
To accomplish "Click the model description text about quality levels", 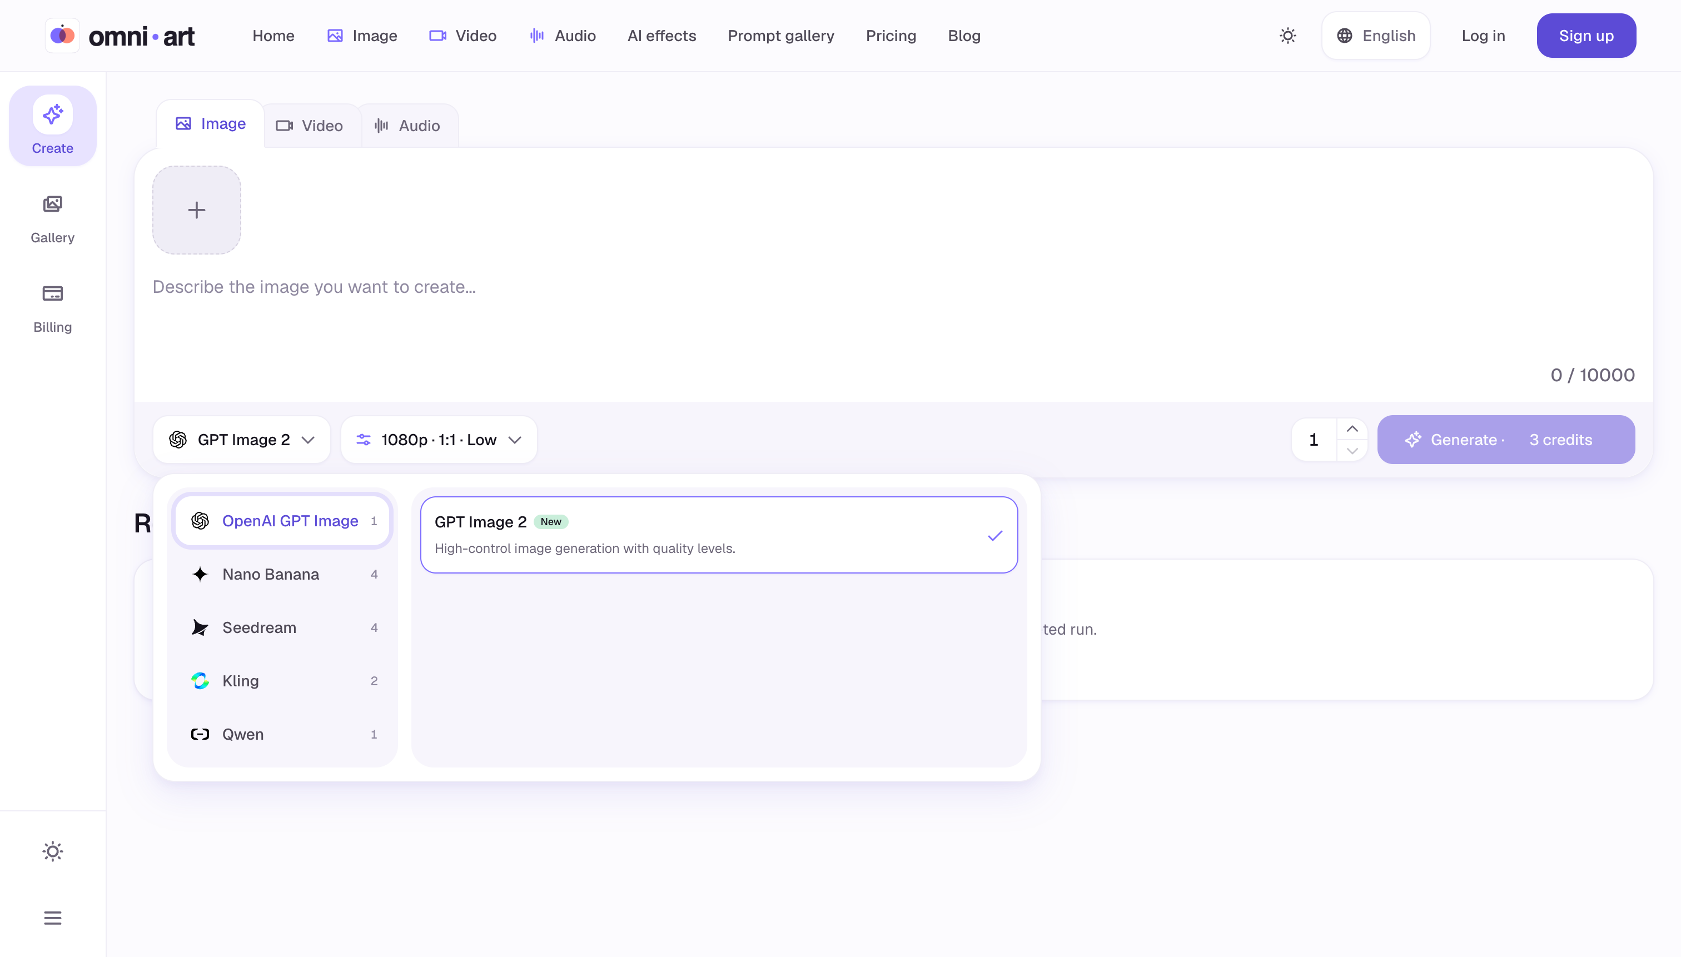I will click(x=584, y=548).
